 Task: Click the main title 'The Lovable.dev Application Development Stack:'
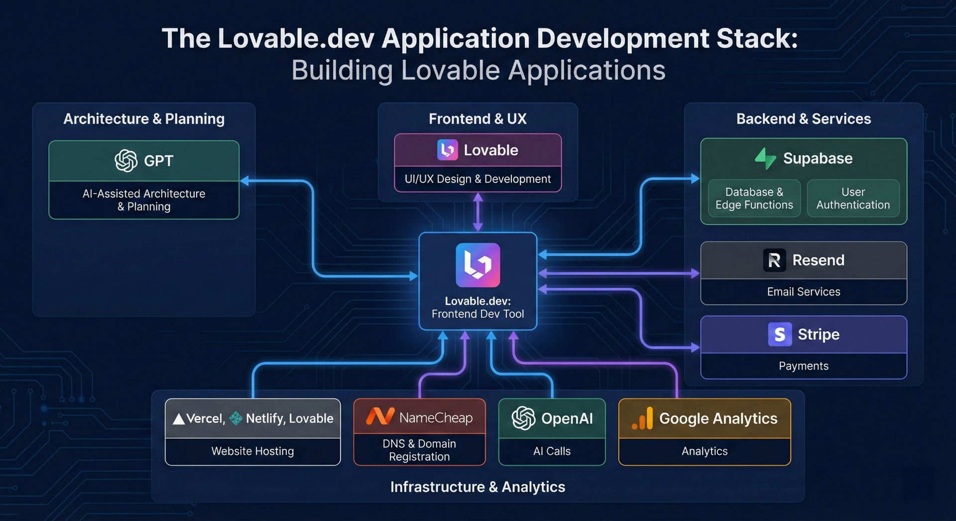pyautogui.click(x=479, y=38)
